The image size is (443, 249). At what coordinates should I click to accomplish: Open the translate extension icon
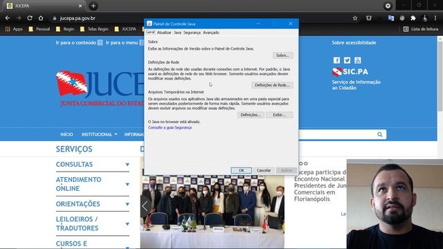[391, 18]
